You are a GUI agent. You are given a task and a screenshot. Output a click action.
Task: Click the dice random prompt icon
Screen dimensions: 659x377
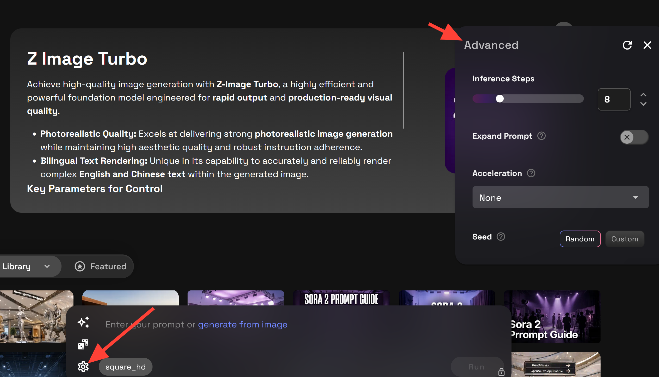(83, 344)
